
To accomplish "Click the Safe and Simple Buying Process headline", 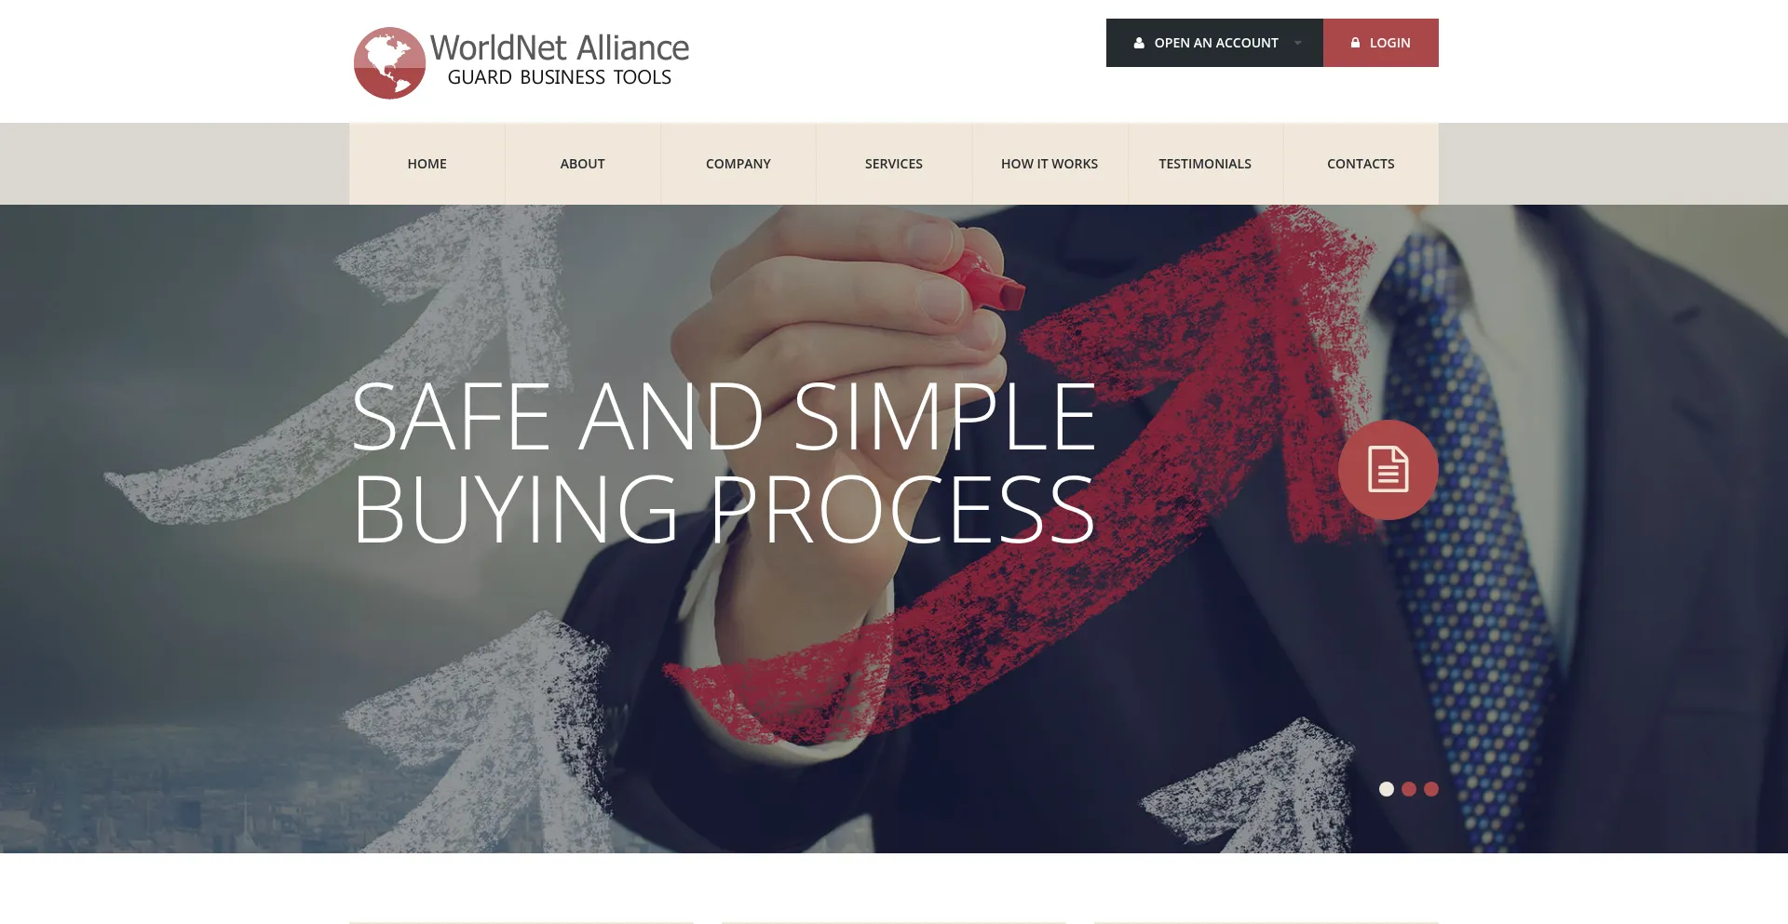I will click(x=724, y=462).
